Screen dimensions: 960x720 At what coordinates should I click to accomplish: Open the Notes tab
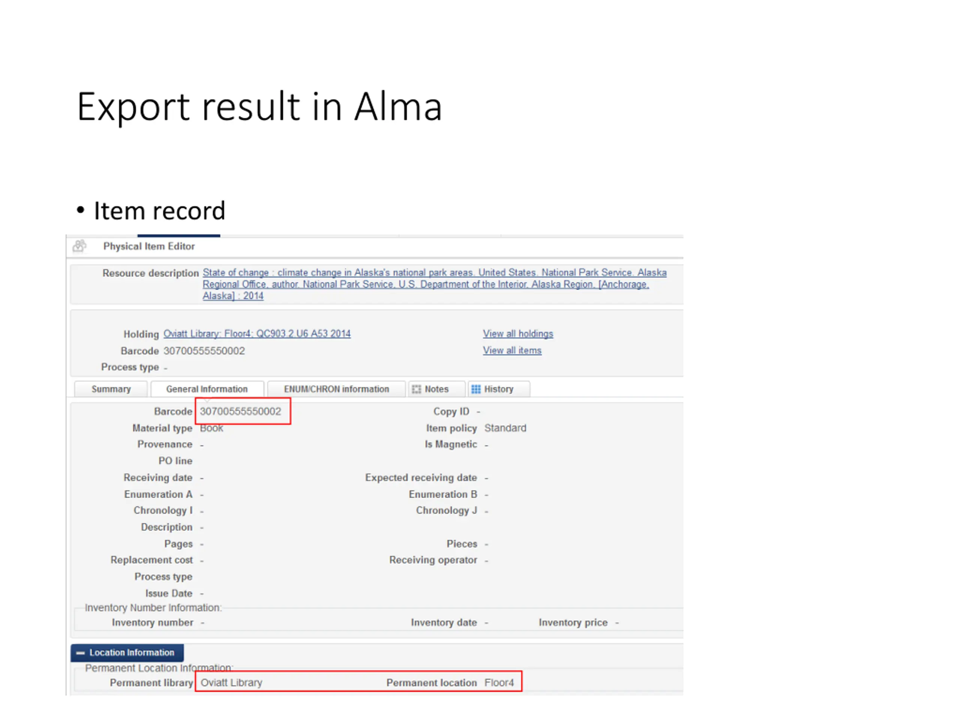coord(436,389)
